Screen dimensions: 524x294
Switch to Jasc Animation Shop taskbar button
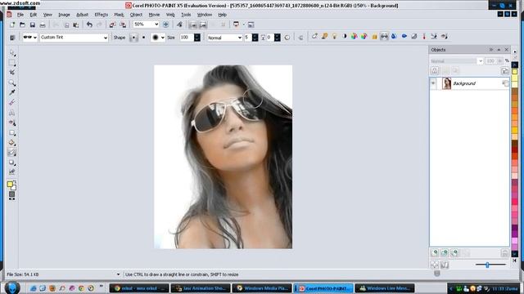click(x=201, y=288)
